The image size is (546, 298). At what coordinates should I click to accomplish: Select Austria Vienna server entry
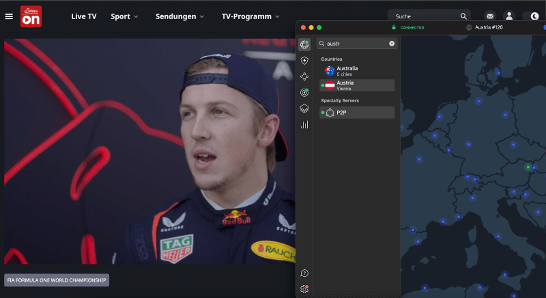pos(357,85)
